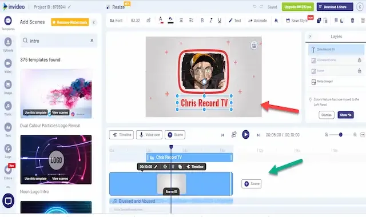
Task: Open the text color picker
Action: pos(161,21)
